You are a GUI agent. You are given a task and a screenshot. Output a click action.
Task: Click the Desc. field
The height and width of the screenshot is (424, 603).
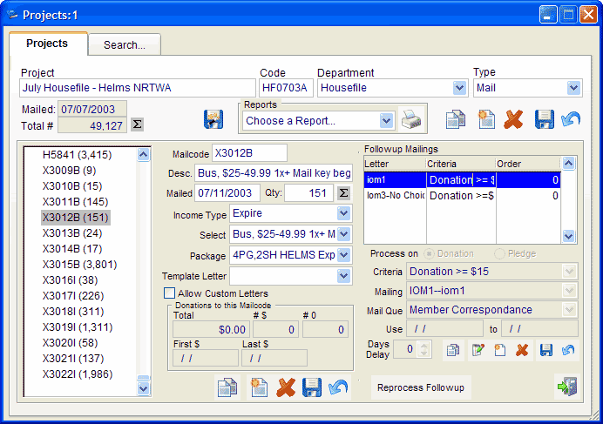point(274,173)
